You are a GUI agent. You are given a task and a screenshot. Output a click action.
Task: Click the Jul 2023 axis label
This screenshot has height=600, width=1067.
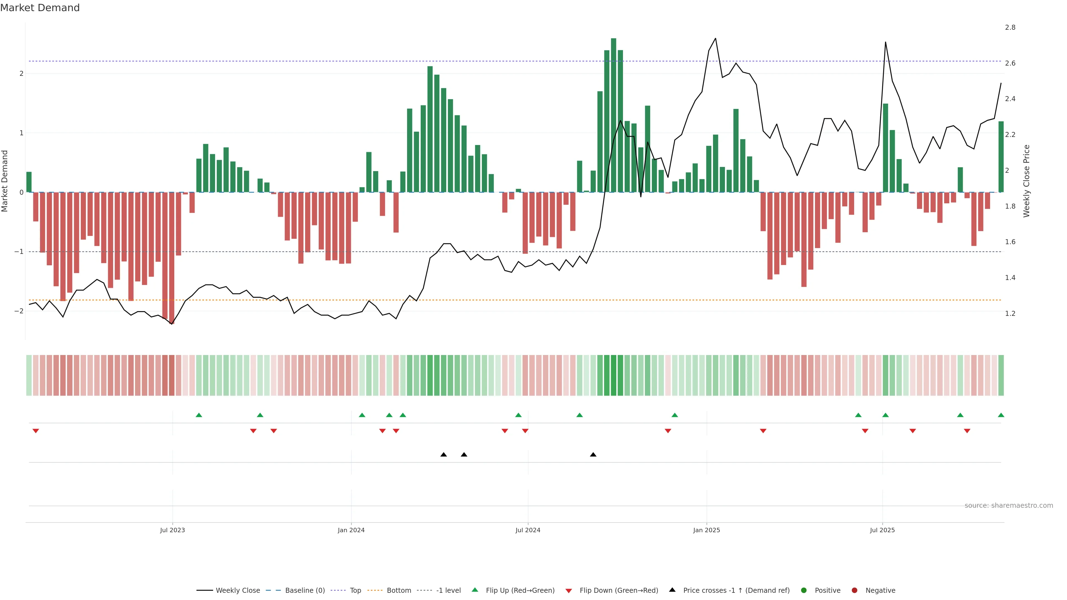172,530
